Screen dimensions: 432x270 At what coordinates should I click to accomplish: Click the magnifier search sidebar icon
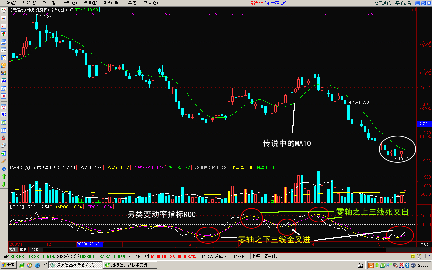click(x=4, y=88)
